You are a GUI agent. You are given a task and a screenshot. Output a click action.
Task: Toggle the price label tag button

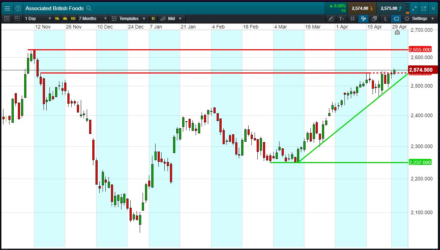[396, 19]
